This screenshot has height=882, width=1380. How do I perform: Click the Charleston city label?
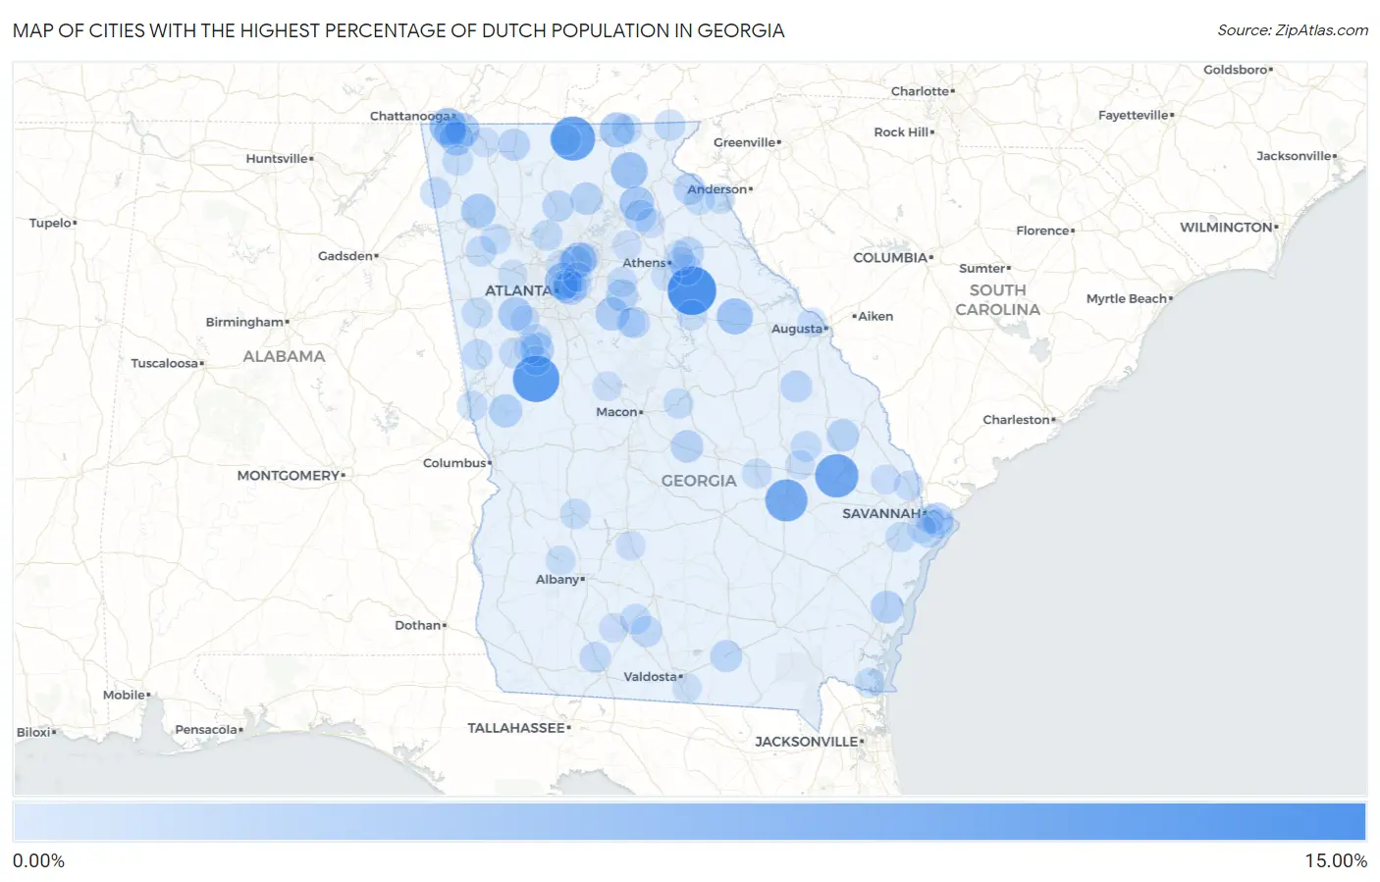(x=1017, y=420)
